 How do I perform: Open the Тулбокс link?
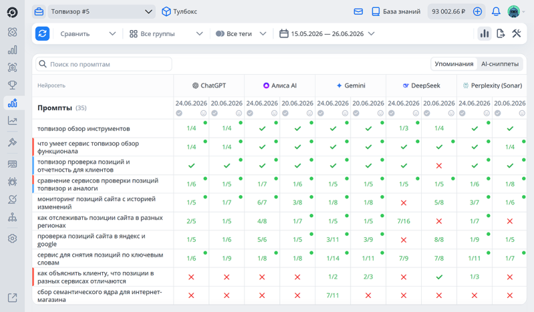tap(180, 11)
